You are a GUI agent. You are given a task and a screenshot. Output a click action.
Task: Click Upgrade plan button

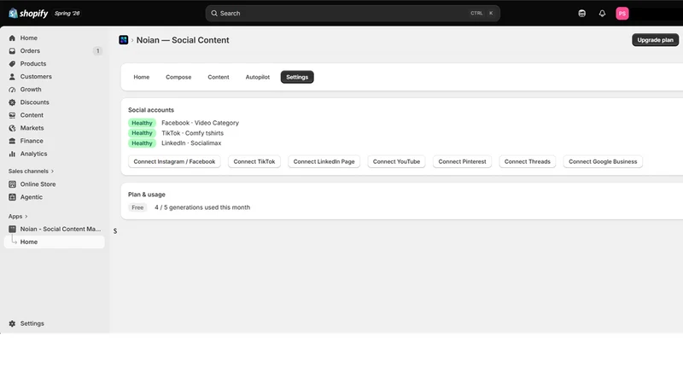tap(655, 40)
